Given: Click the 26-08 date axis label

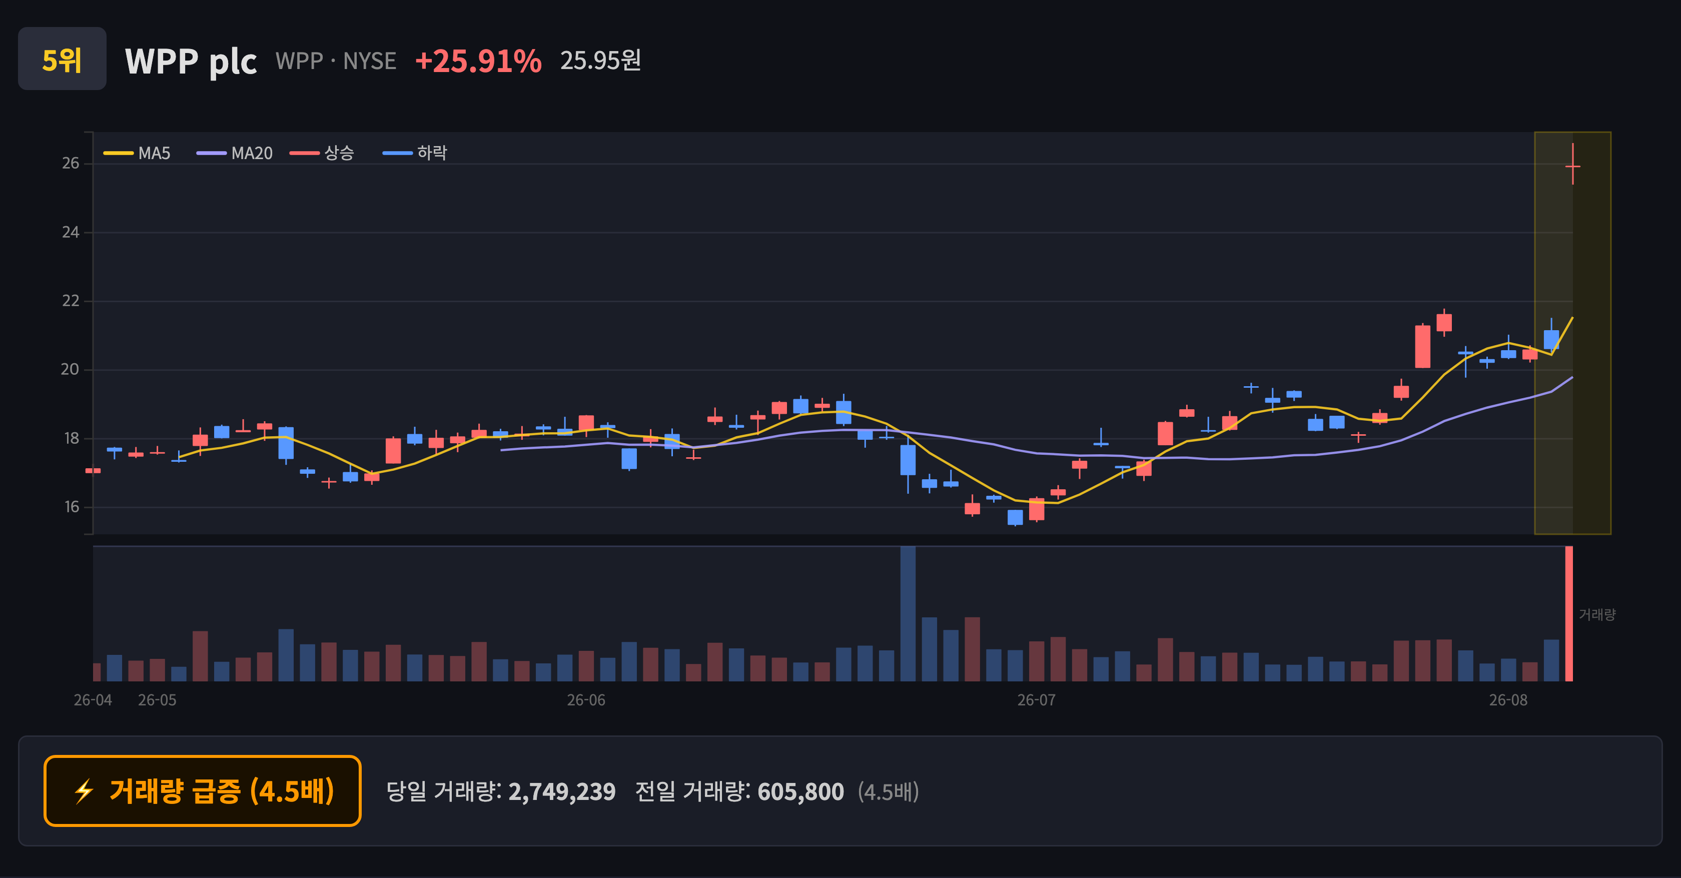Looking at the screenshot, I should (x=1508, y=700).
